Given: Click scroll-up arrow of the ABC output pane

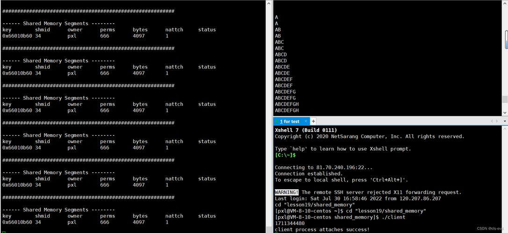Looking at the screenshot, I should coord(505,3).
